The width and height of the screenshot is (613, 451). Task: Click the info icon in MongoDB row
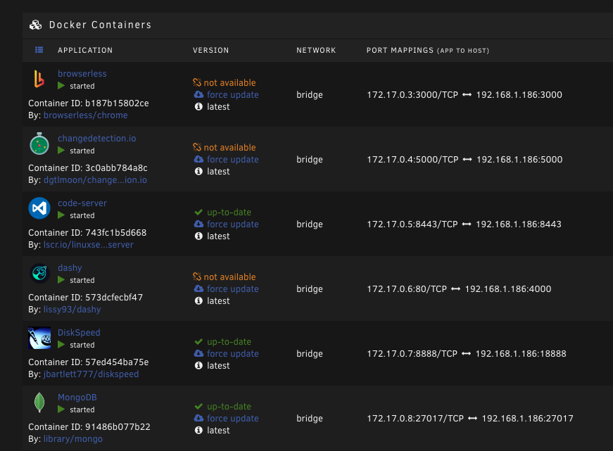(198, 430)
